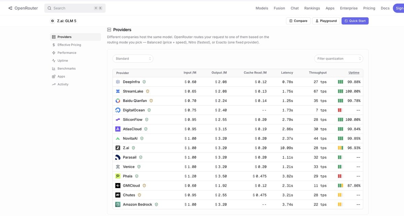Open the Standard routing mode dropdown

click(x=133, y=59)
